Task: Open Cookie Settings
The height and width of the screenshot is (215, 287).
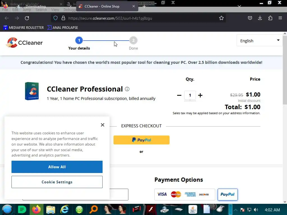Action: point(57,182)
